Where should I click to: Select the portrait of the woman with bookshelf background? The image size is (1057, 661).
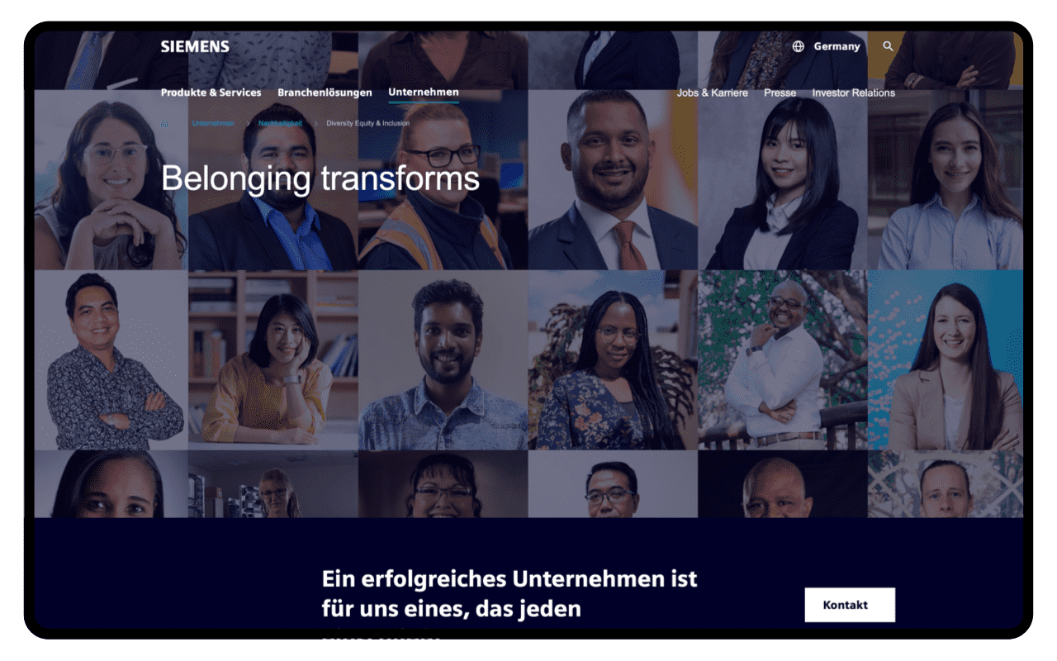pos(273,360)
